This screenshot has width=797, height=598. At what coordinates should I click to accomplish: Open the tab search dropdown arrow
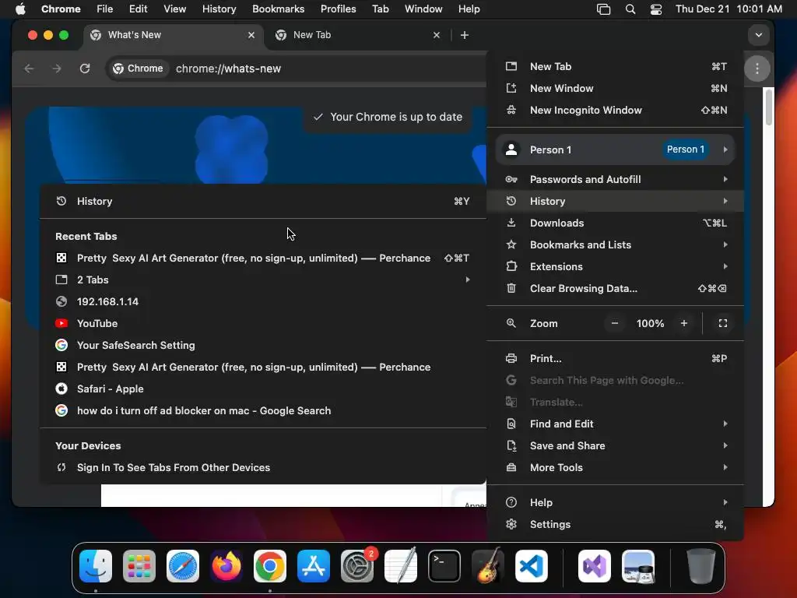[x=758, y=35]
